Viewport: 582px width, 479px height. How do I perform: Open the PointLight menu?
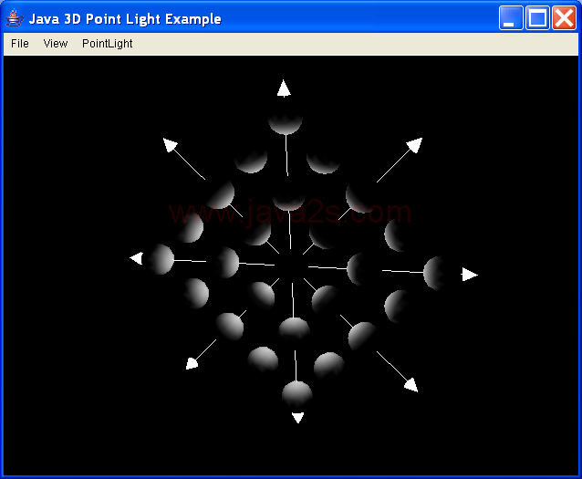click(x=108, y=44)
